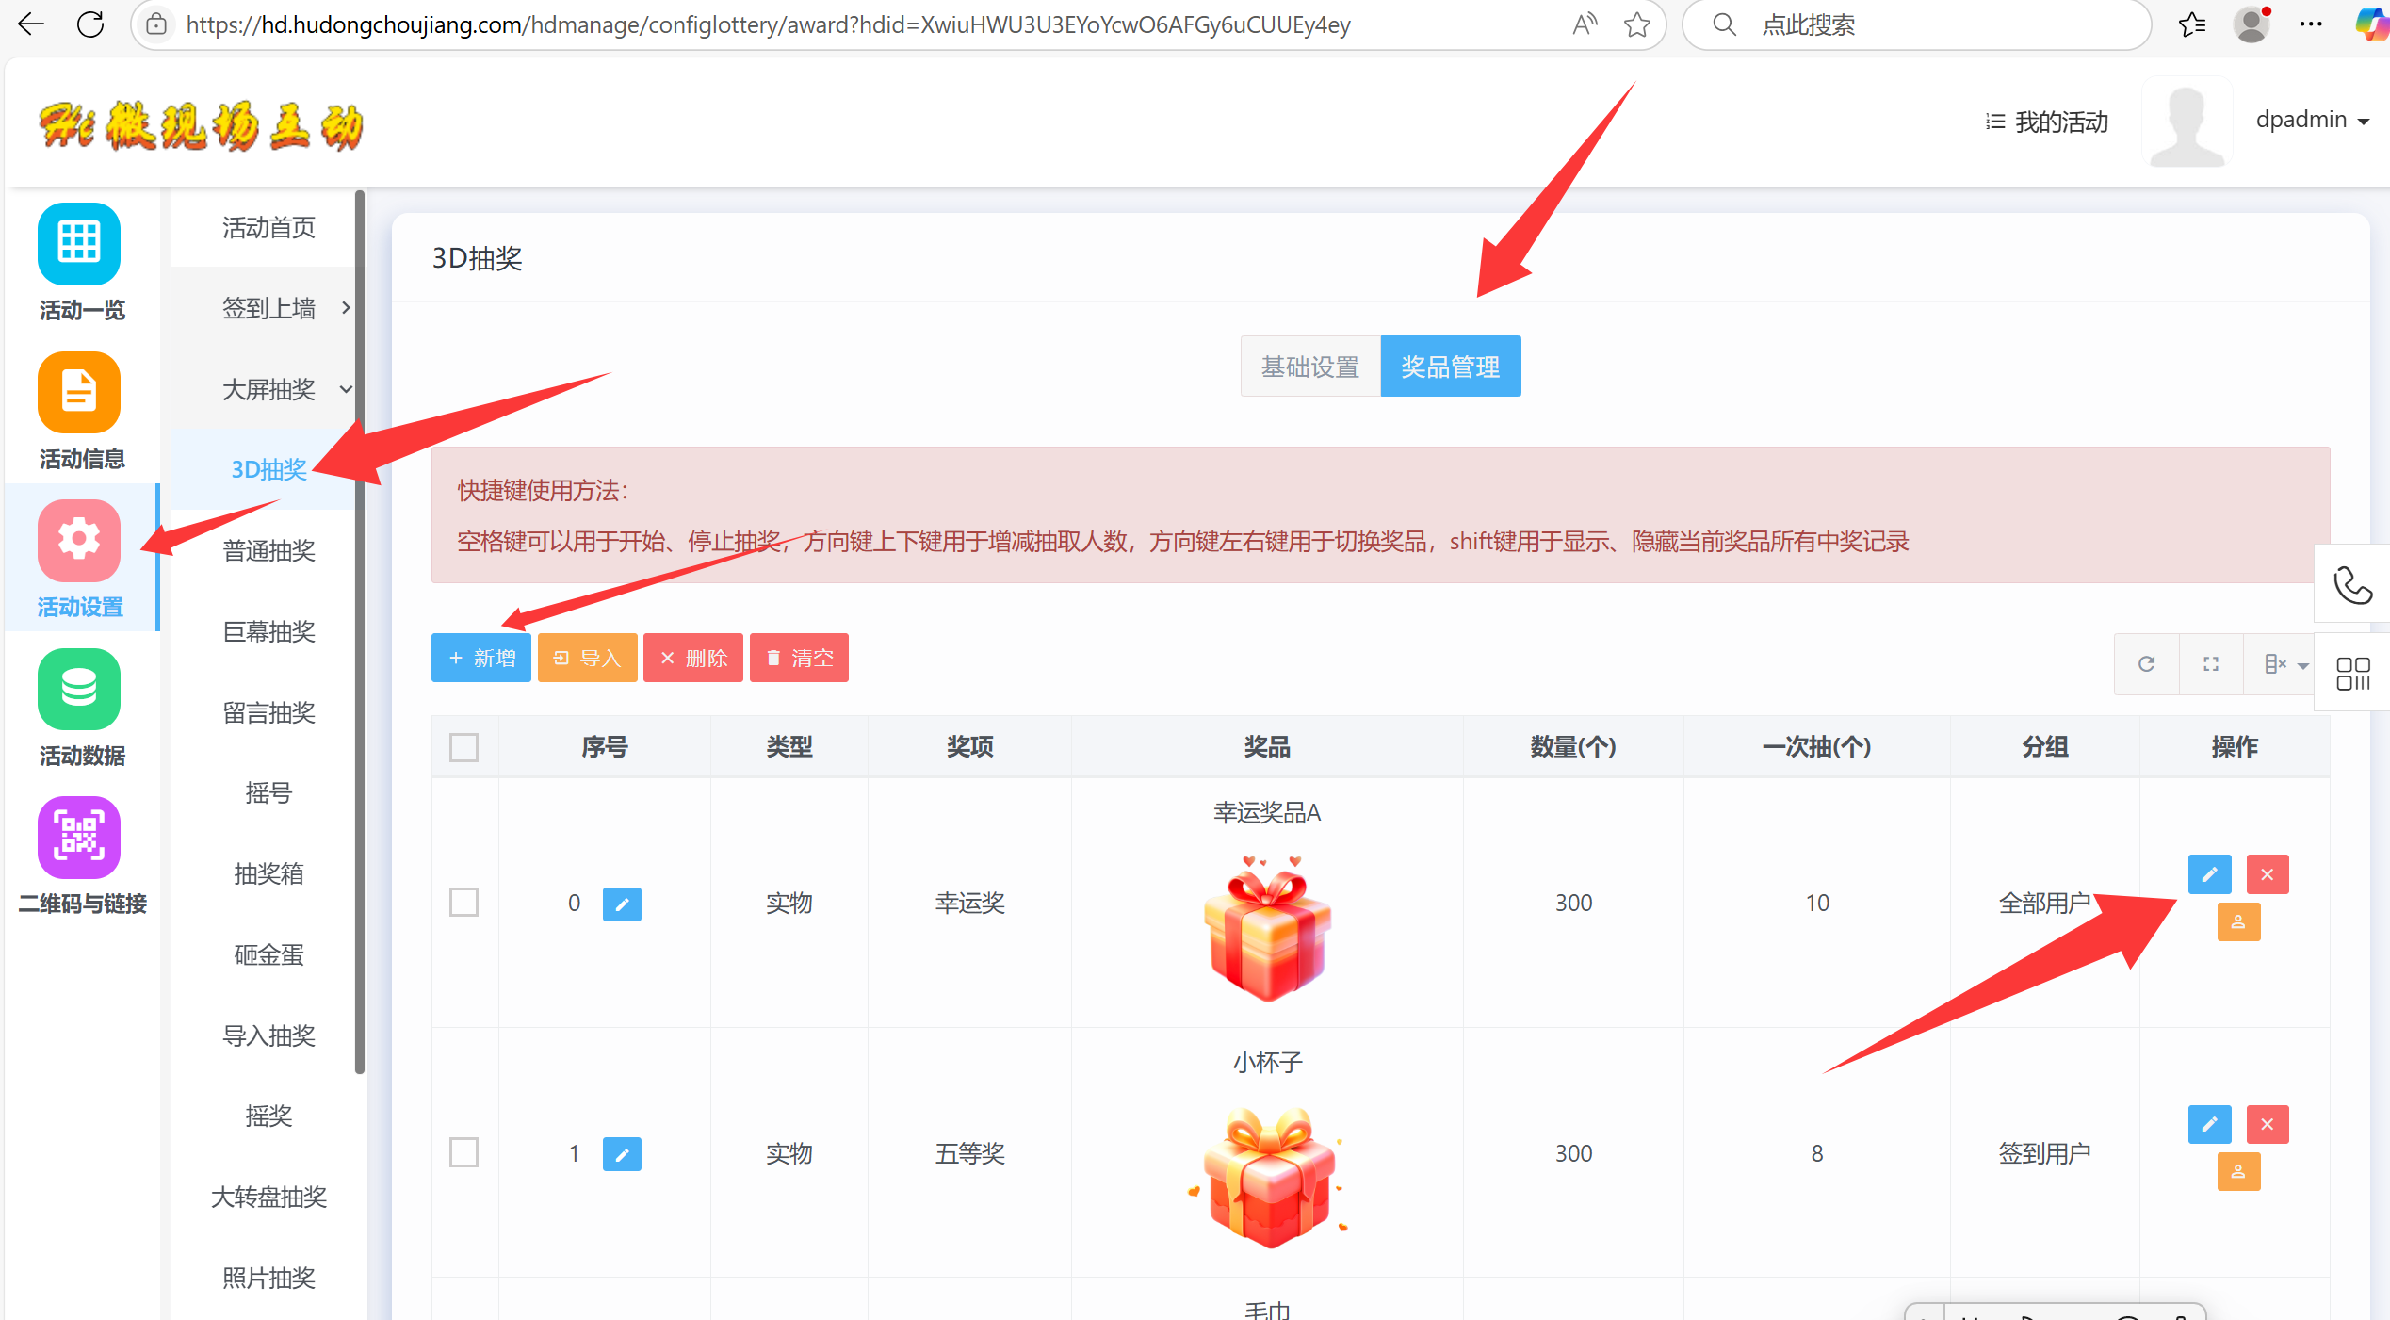The width and height of the screenshot is (2390, 1320).
Task: Open the 活动信息 document icon
Action: click(x=79, y=392)
